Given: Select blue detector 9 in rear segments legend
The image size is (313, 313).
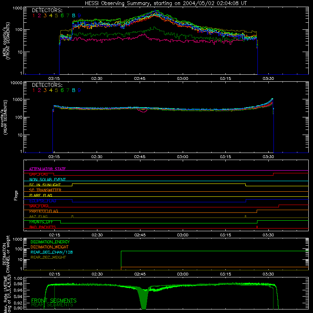Looking at the screenshot, I should 79,90.
